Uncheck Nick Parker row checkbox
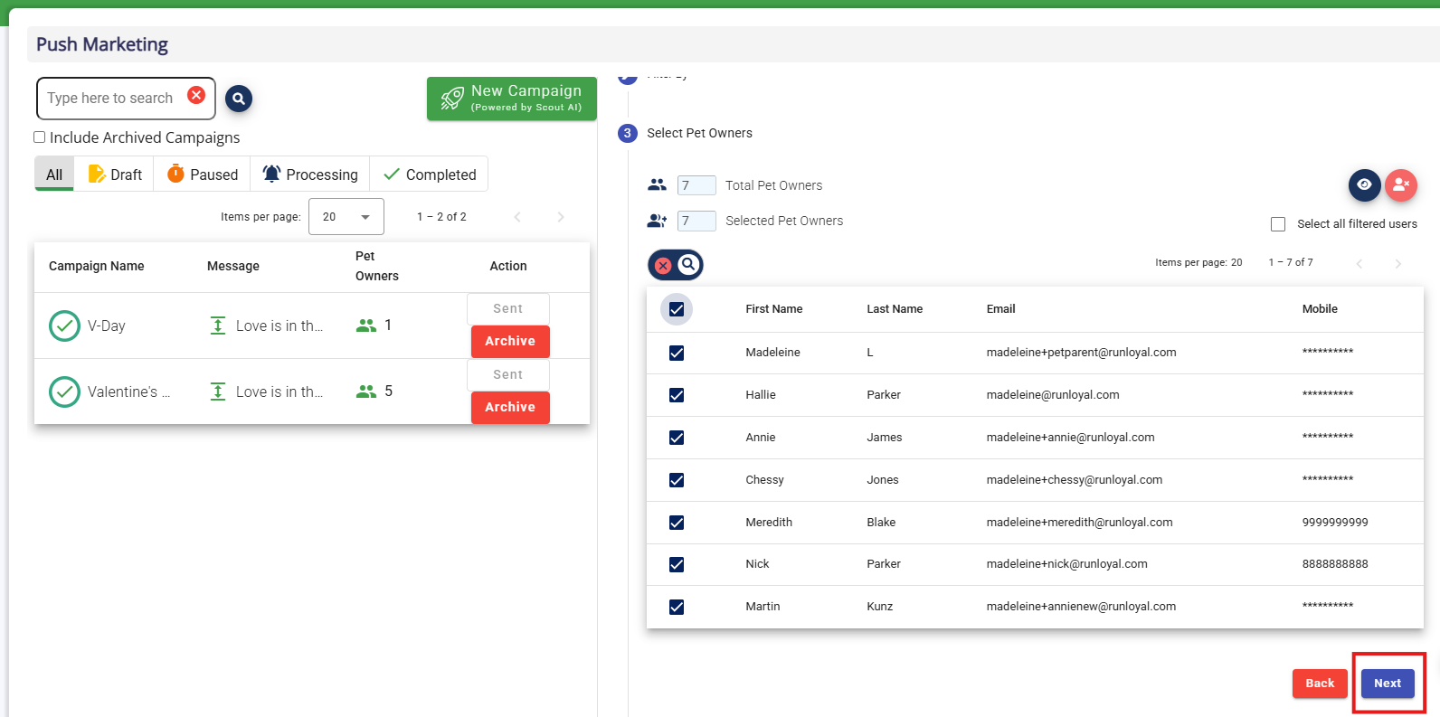 pos(677,564)
